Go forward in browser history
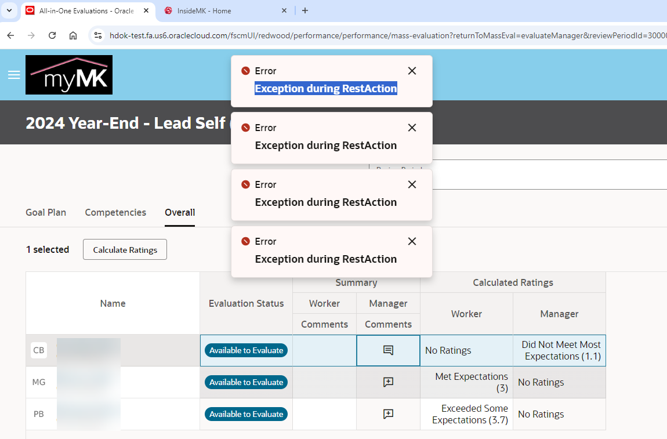The image size is (667, 439). click(31, 35)
